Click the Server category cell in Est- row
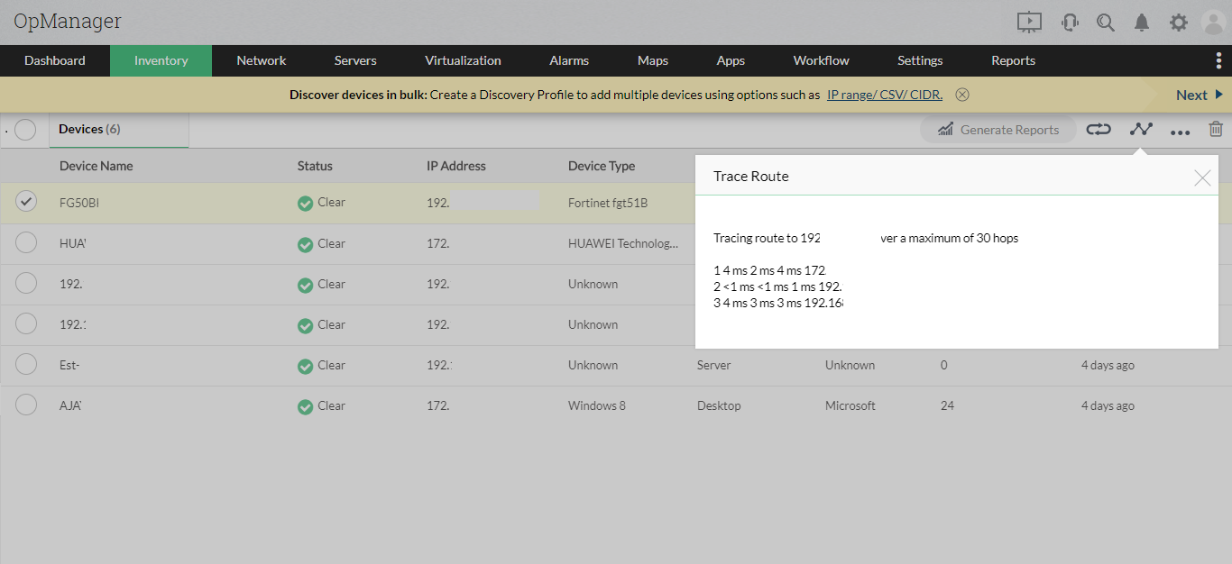Image resolution: width=1232 pixels, height=564 pixels. [714, 365]
